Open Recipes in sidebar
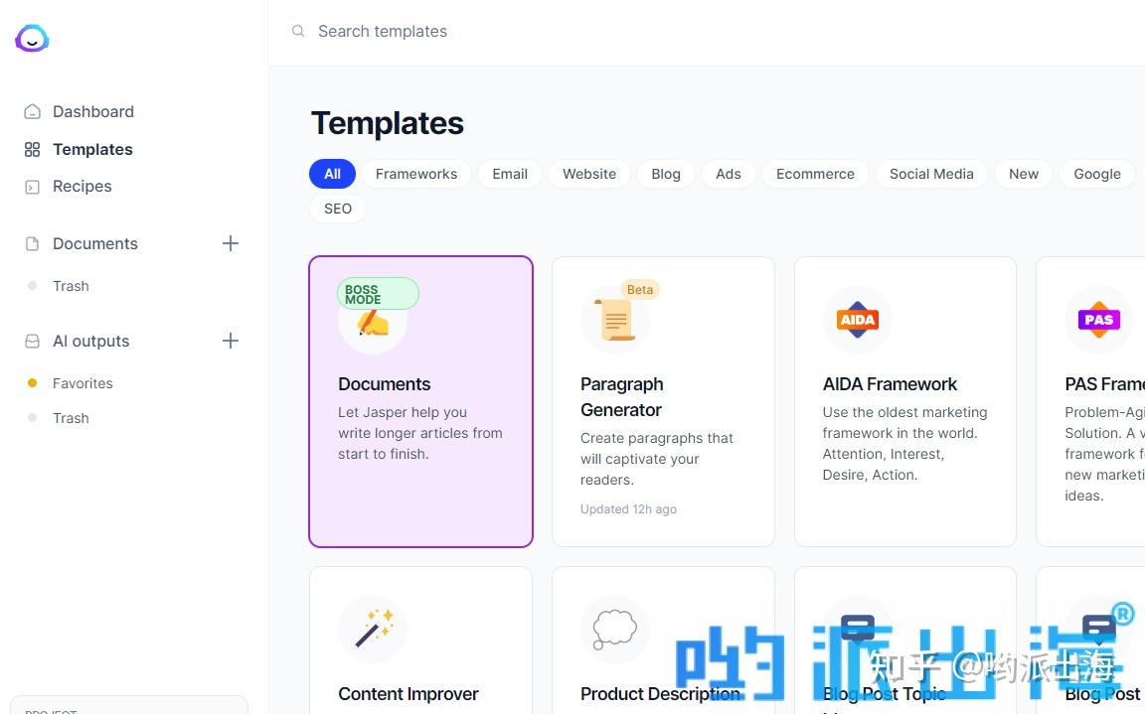1145x714 pixels. 82,186
